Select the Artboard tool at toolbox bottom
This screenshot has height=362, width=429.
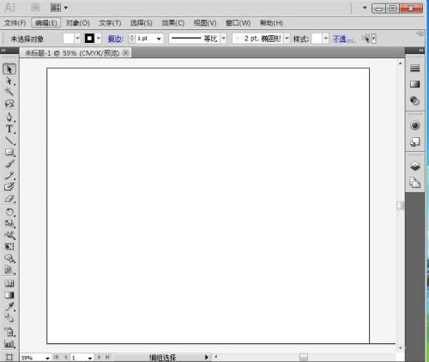click(9, 357)
